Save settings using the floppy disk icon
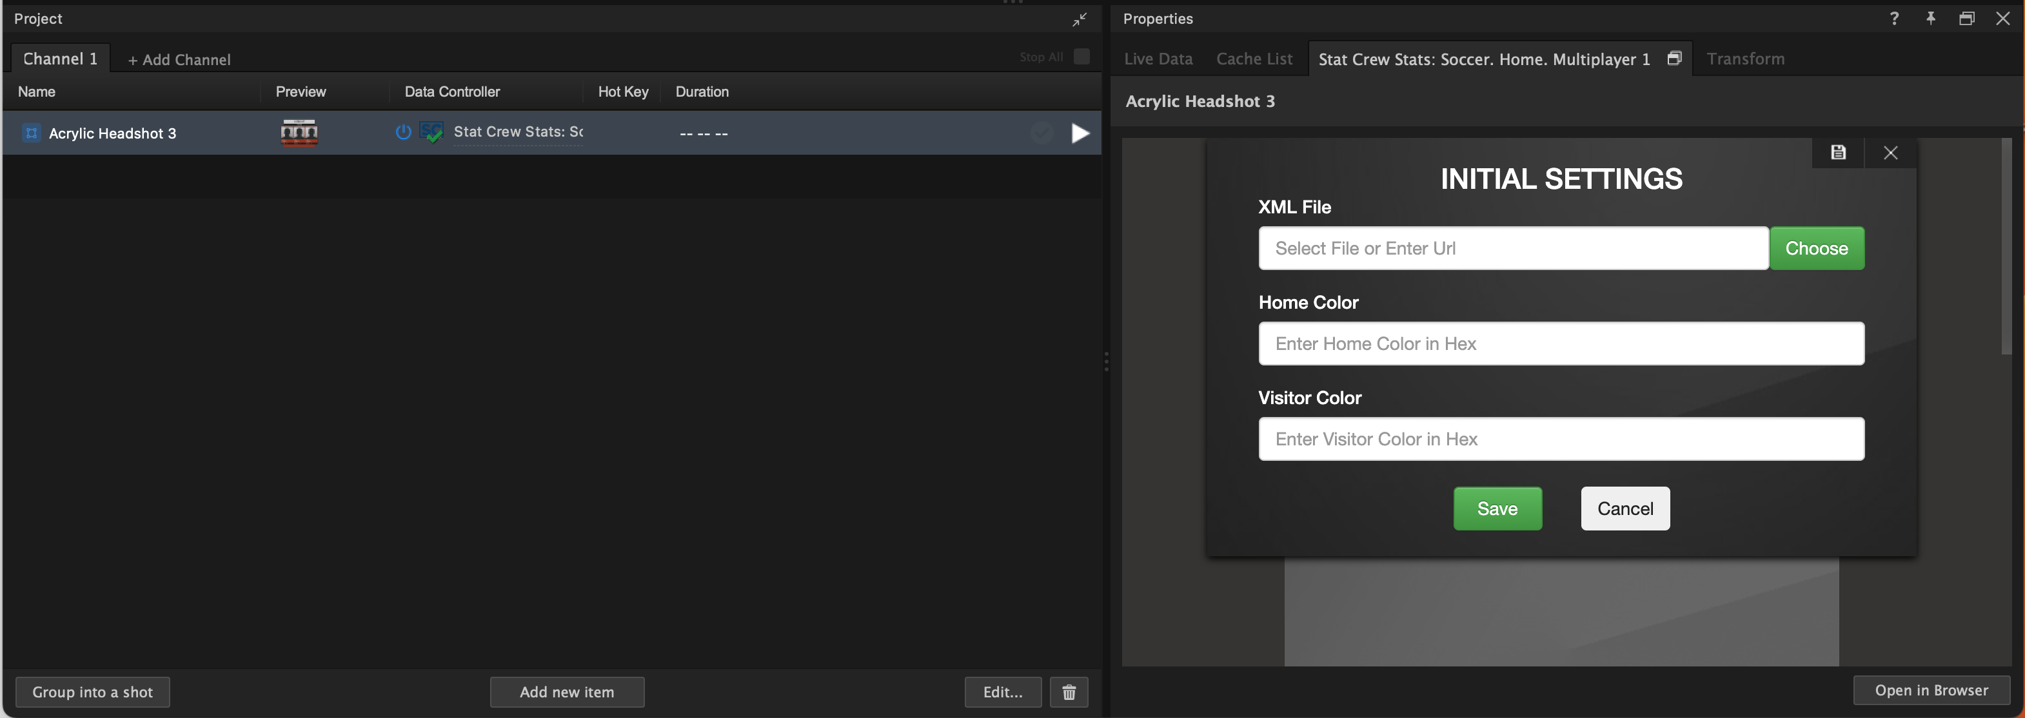2025x718 pixels. pos(1838,151)
